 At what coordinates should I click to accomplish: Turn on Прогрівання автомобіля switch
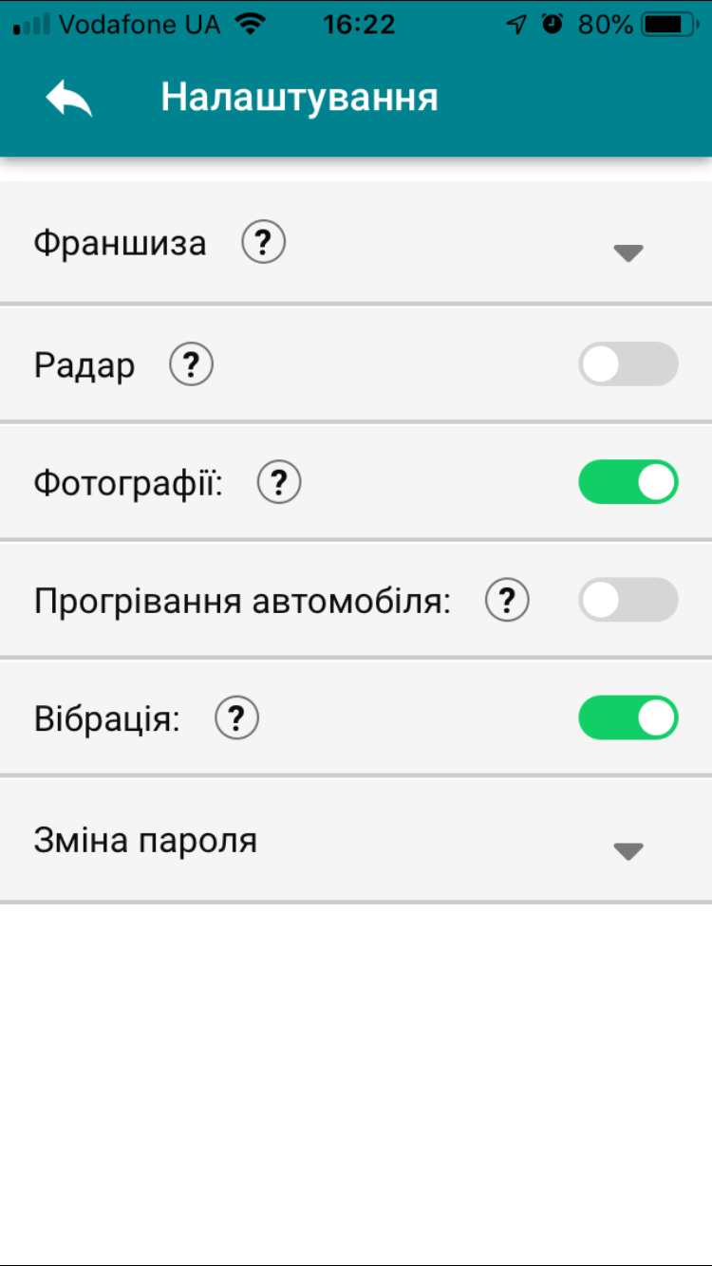click(628, 601)
